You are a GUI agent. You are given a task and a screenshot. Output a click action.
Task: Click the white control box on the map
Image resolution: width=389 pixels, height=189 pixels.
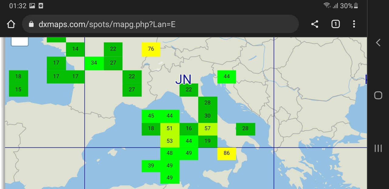click(20, 42)
